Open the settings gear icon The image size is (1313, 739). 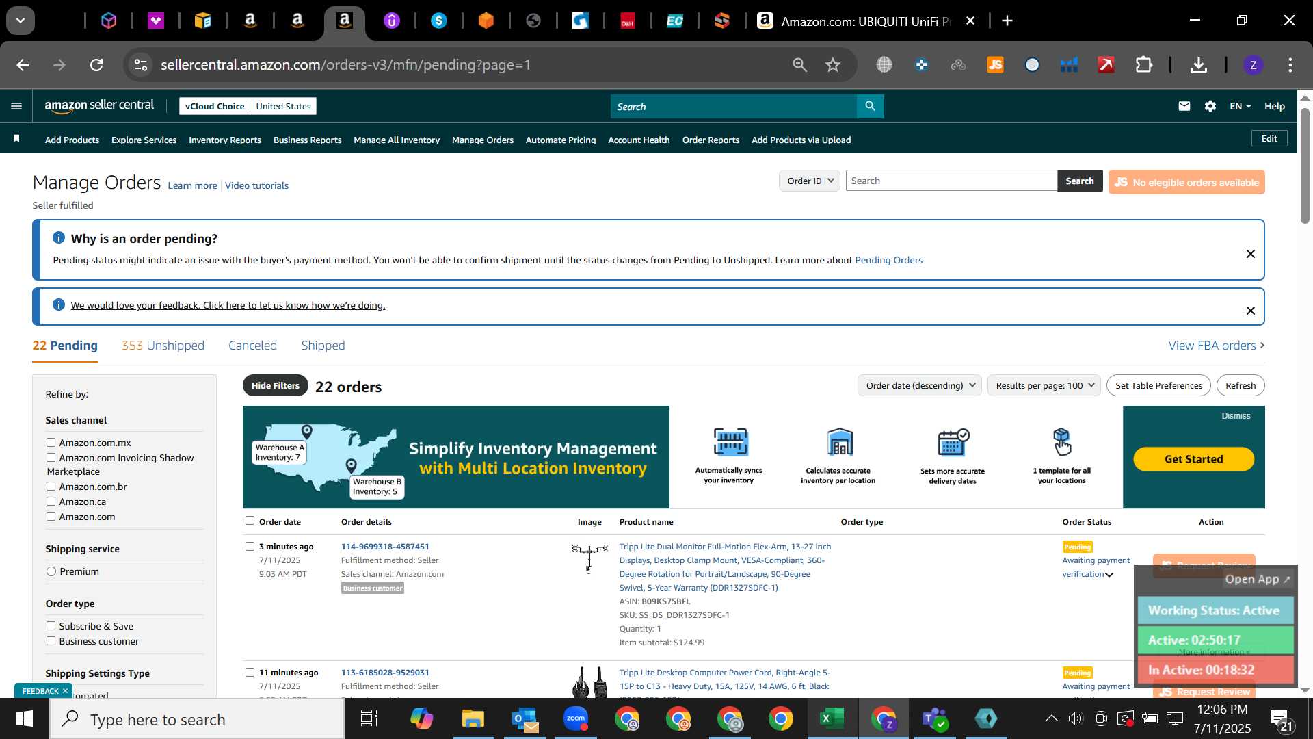point(1210,106)
